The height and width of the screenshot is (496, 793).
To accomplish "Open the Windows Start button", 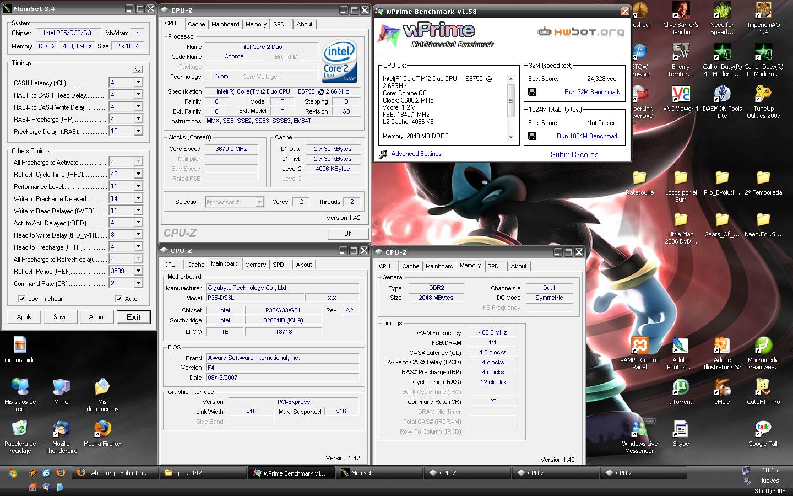I will click(13, 473).
